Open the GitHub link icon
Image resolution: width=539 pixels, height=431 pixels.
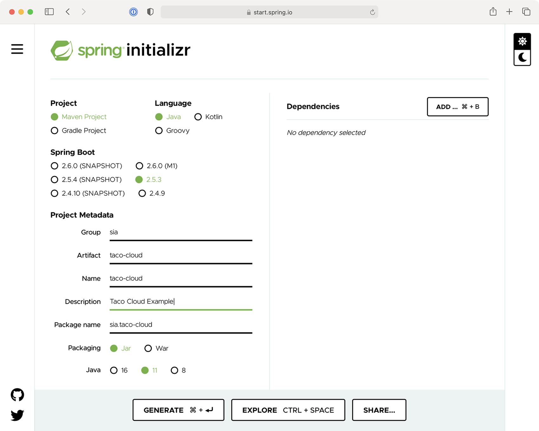pos(17,395)
